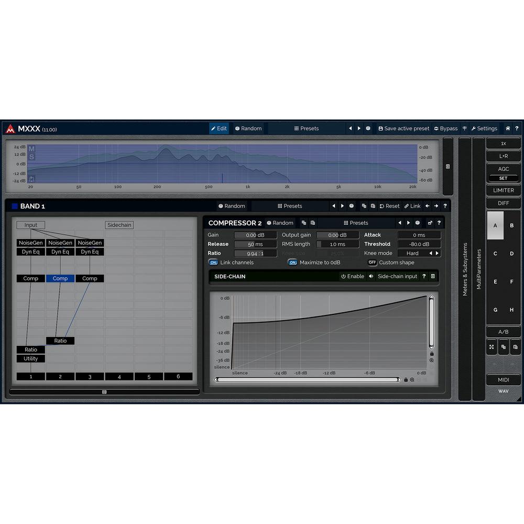Click Band 1 copy icon
Screen dimensions: 524x524
(364, 206)
